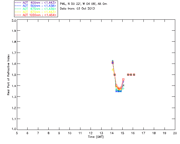Click the AOT 400nm legend entry

(35, 3)
